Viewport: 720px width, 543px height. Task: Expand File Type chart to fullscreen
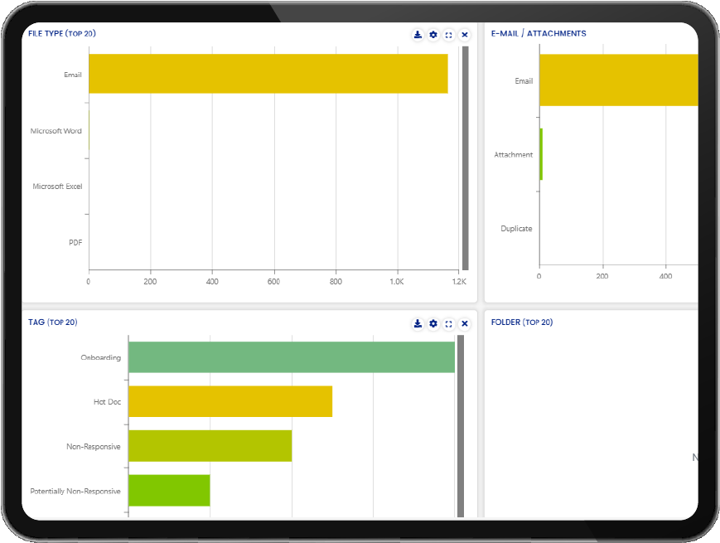448,35
